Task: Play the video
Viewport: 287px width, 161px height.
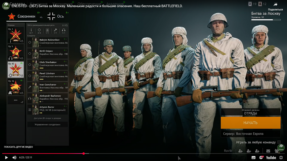Action: click(x=6, y=158)
